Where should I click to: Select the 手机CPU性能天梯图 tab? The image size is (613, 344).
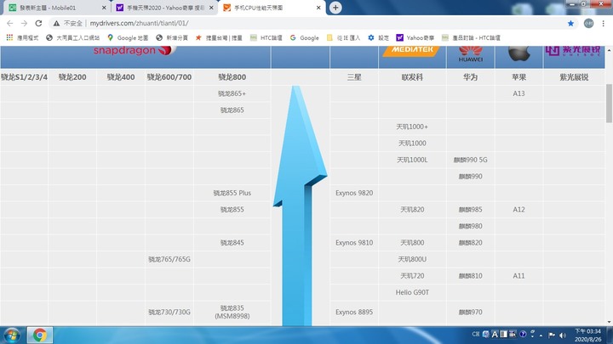(x=272, y=8)
